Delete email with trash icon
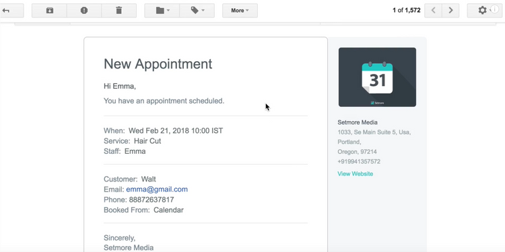The height and width of the screenshot is (252, 505). 119,11
